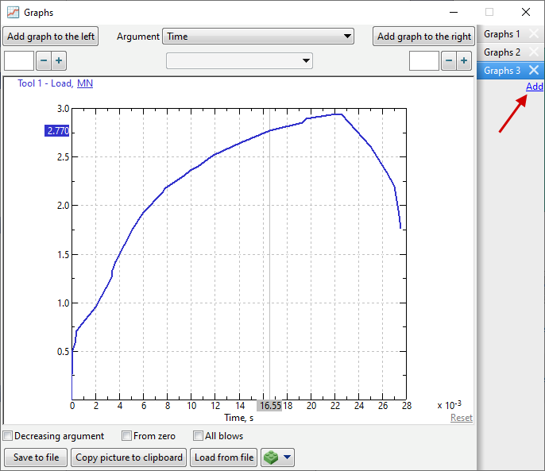Image resolution: width=545 pixels, height=471 pixels.
Task: Click the right minus stepper button
Action: [449, 61]
